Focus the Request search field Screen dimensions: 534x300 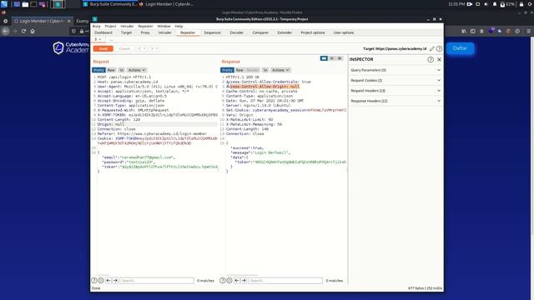(x=157, y=281)
